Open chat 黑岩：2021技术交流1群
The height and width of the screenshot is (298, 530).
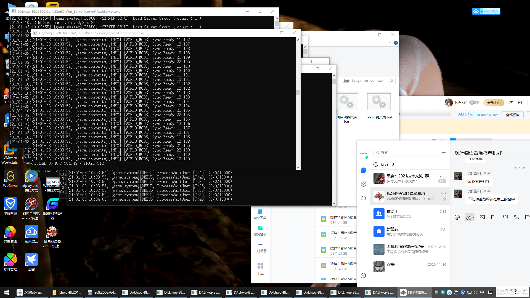point(410,179)
